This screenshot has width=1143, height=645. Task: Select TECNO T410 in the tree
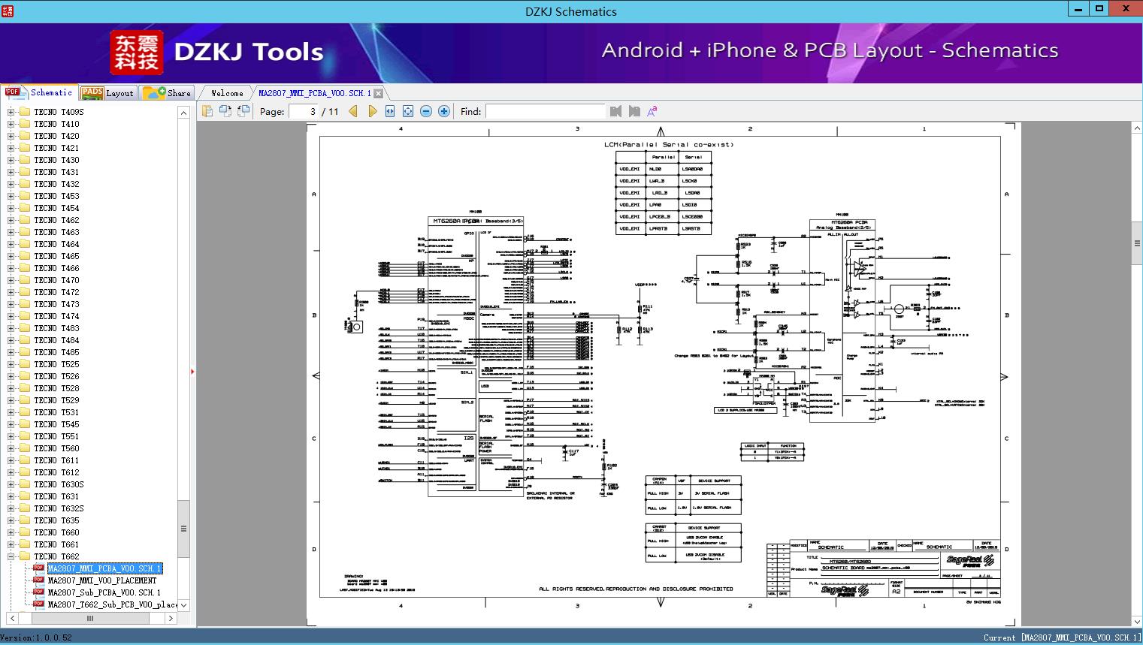click(56, 124)
